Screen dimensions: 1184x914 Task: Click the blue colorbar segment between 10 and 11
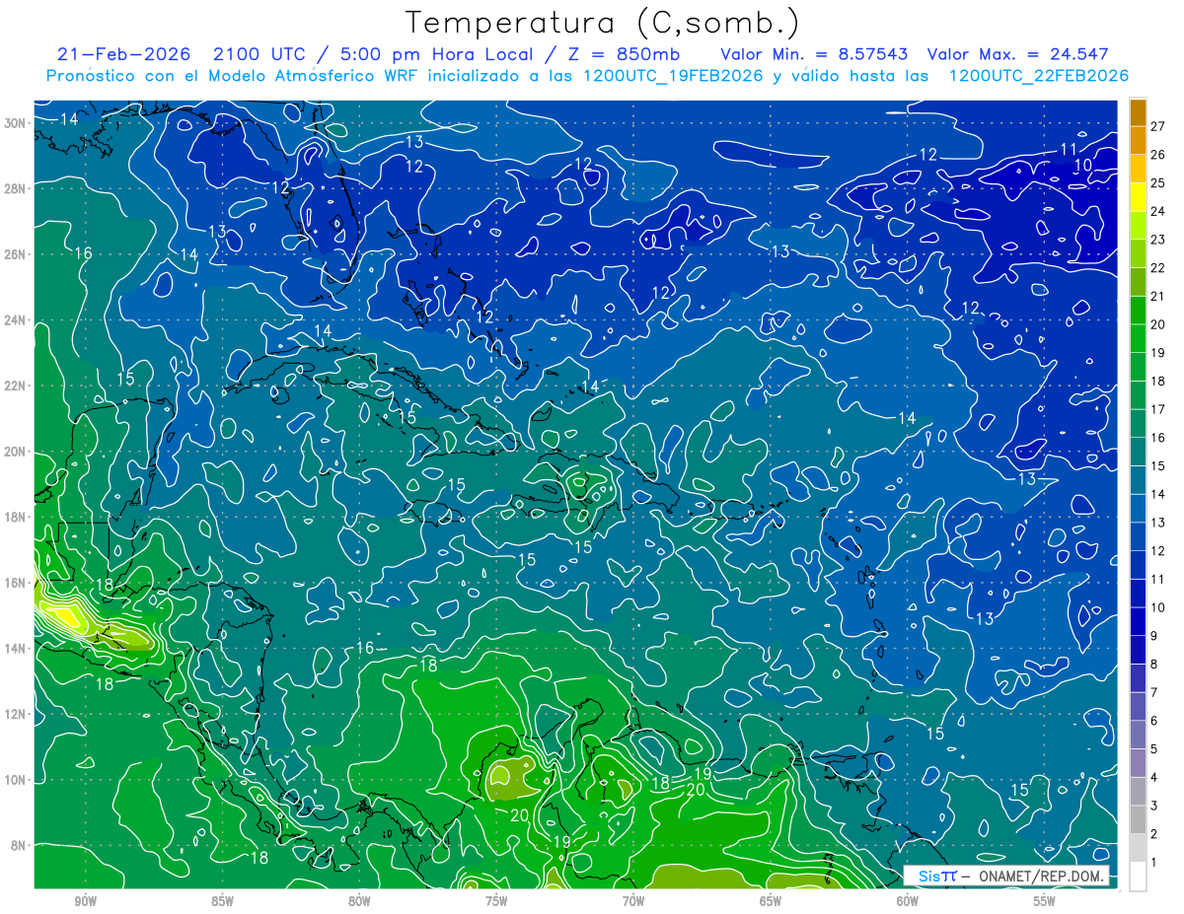(x=1138, y=594)
